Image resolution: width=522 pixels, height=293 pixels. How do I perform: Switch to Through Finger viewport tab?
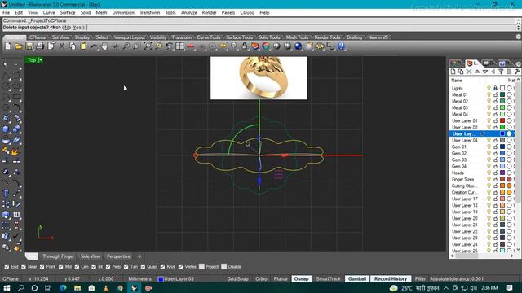pos(58,256)
